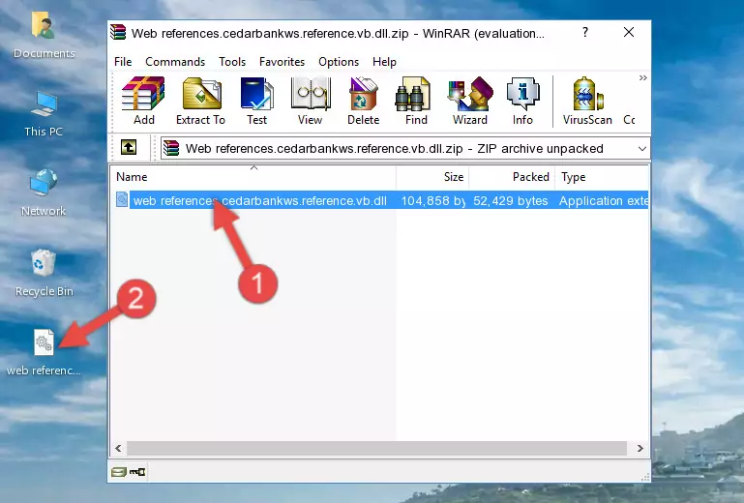Click the Delete files icon
Viewport: 744px width, 503px height.
tap(363, 101)
